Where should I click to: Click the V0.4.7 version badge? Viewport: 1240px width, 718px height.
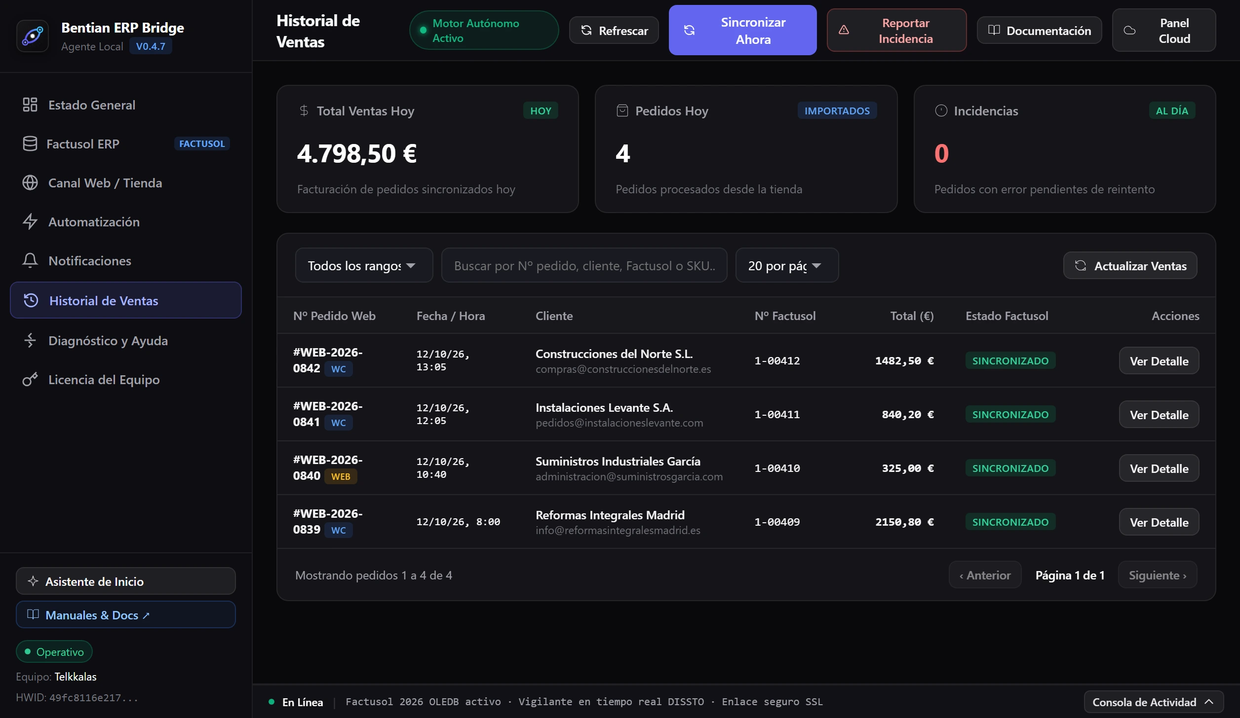151,46
